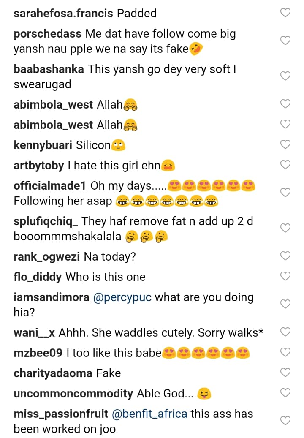Open miss_passionfruit's profile via username
Image resolution: width=304 pixels, height=438 pixels.
pos(61,414)
